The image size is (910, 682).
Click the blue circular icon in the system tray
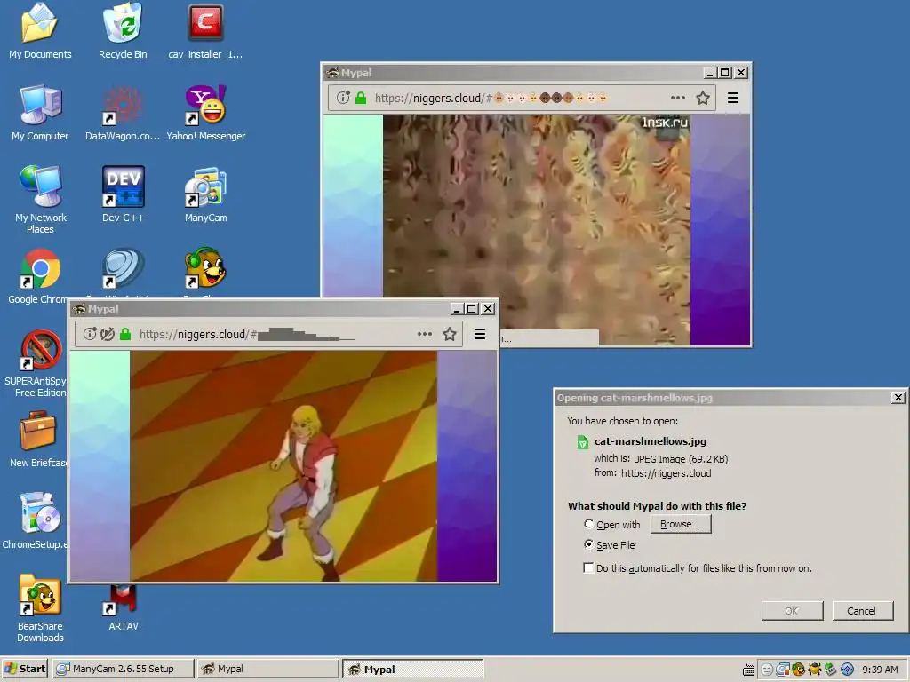[x=847, y=670]
